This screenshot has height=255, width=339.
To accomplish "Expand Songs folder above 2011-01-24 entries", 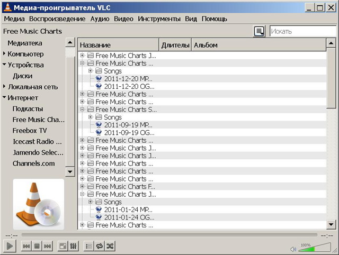I will pos(91,202).
